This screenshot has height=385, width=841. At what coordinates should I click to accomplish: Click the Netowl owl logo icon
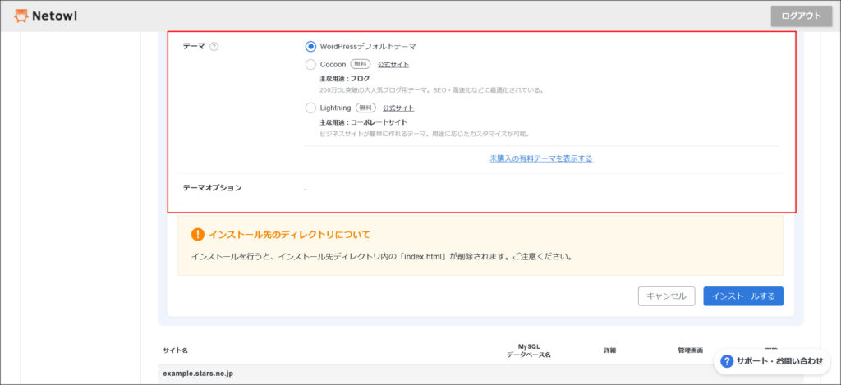(x=21, y=16)
